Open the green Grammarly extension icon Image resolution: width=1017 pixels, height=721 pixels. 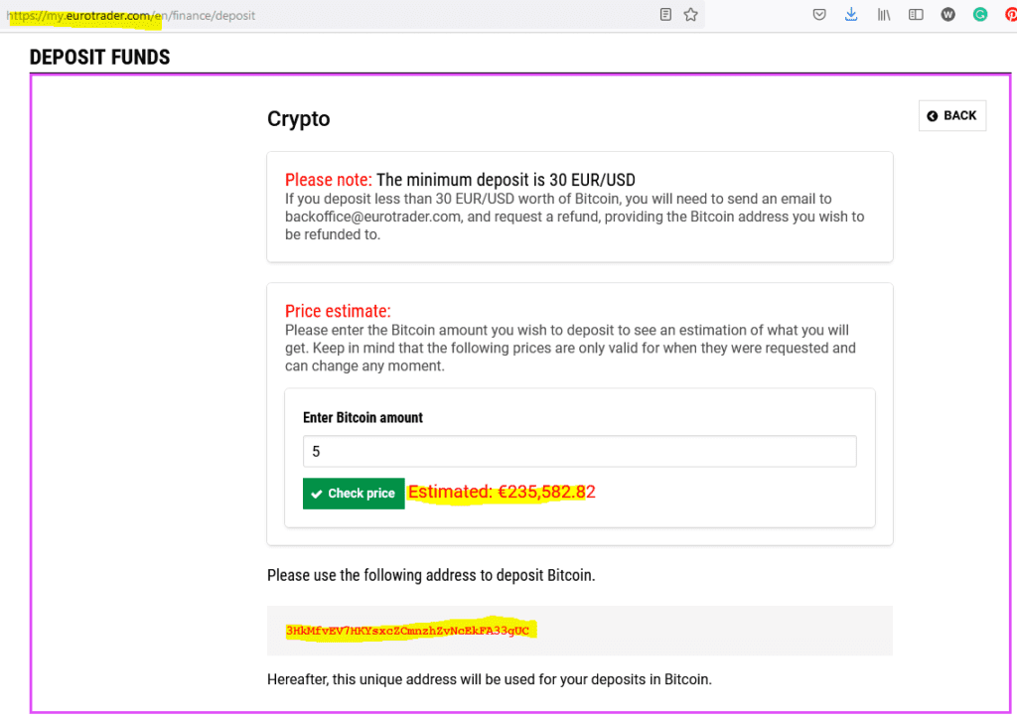tap(980, 14)
